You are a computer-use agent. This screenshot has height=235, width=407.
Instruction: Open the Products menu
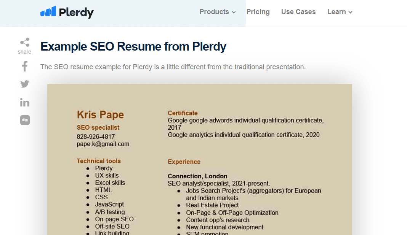tap(214, 12)
